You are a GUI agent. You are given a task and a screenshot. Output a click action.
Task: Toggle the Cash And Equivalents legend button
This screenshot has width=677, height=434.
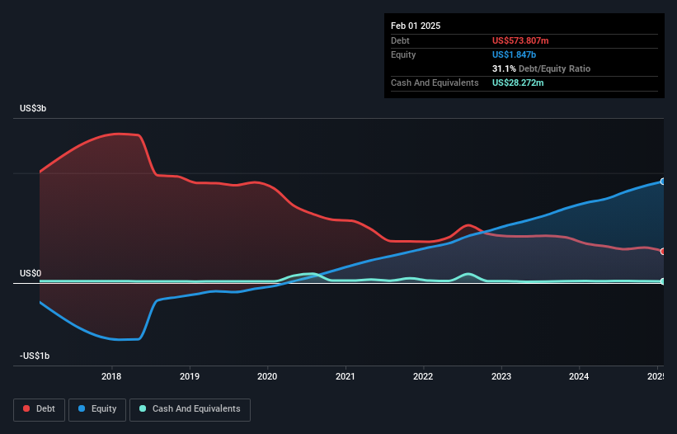[x=190, y=409]
